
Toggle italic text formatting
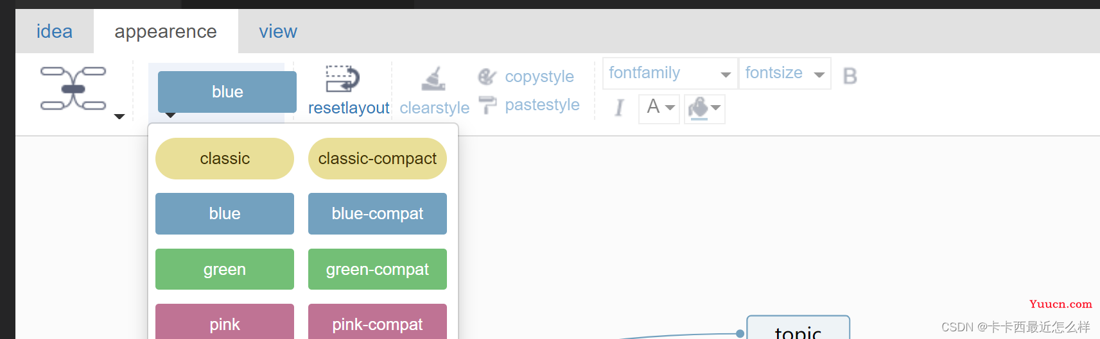click(x=619, y=107)
